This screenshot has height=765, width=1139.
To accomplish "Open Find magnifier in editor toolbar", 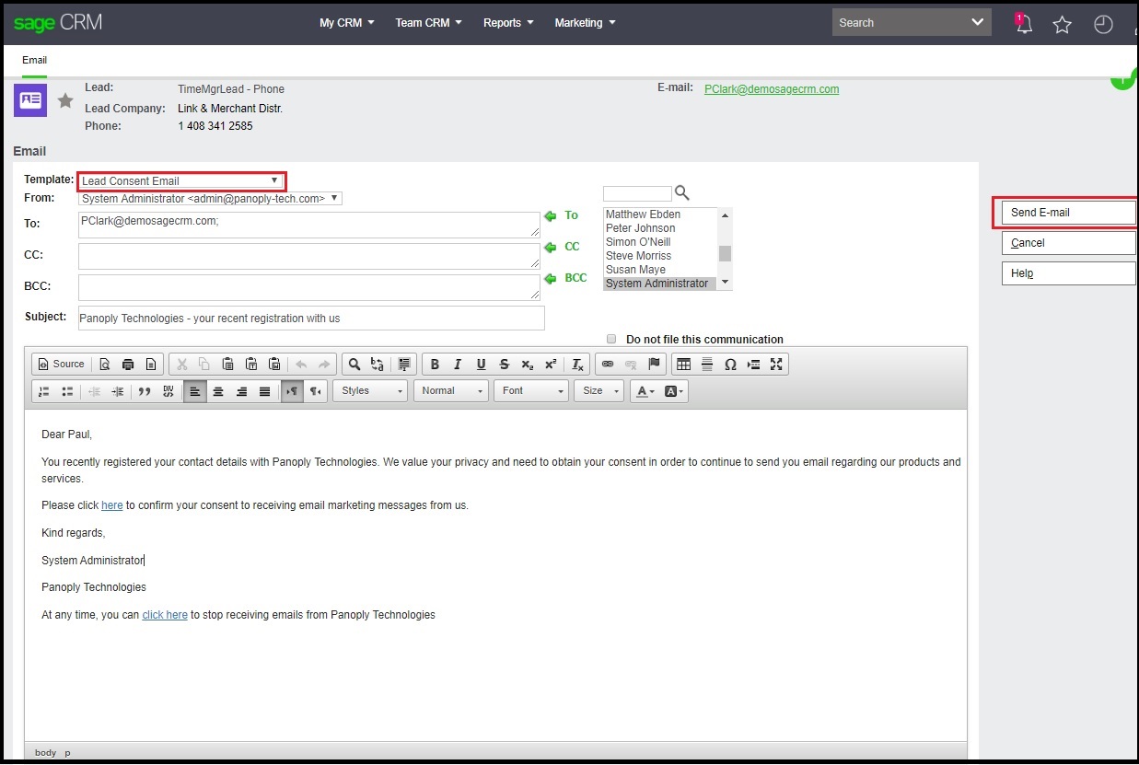I will pyautogui.click(x=354, y=364).
